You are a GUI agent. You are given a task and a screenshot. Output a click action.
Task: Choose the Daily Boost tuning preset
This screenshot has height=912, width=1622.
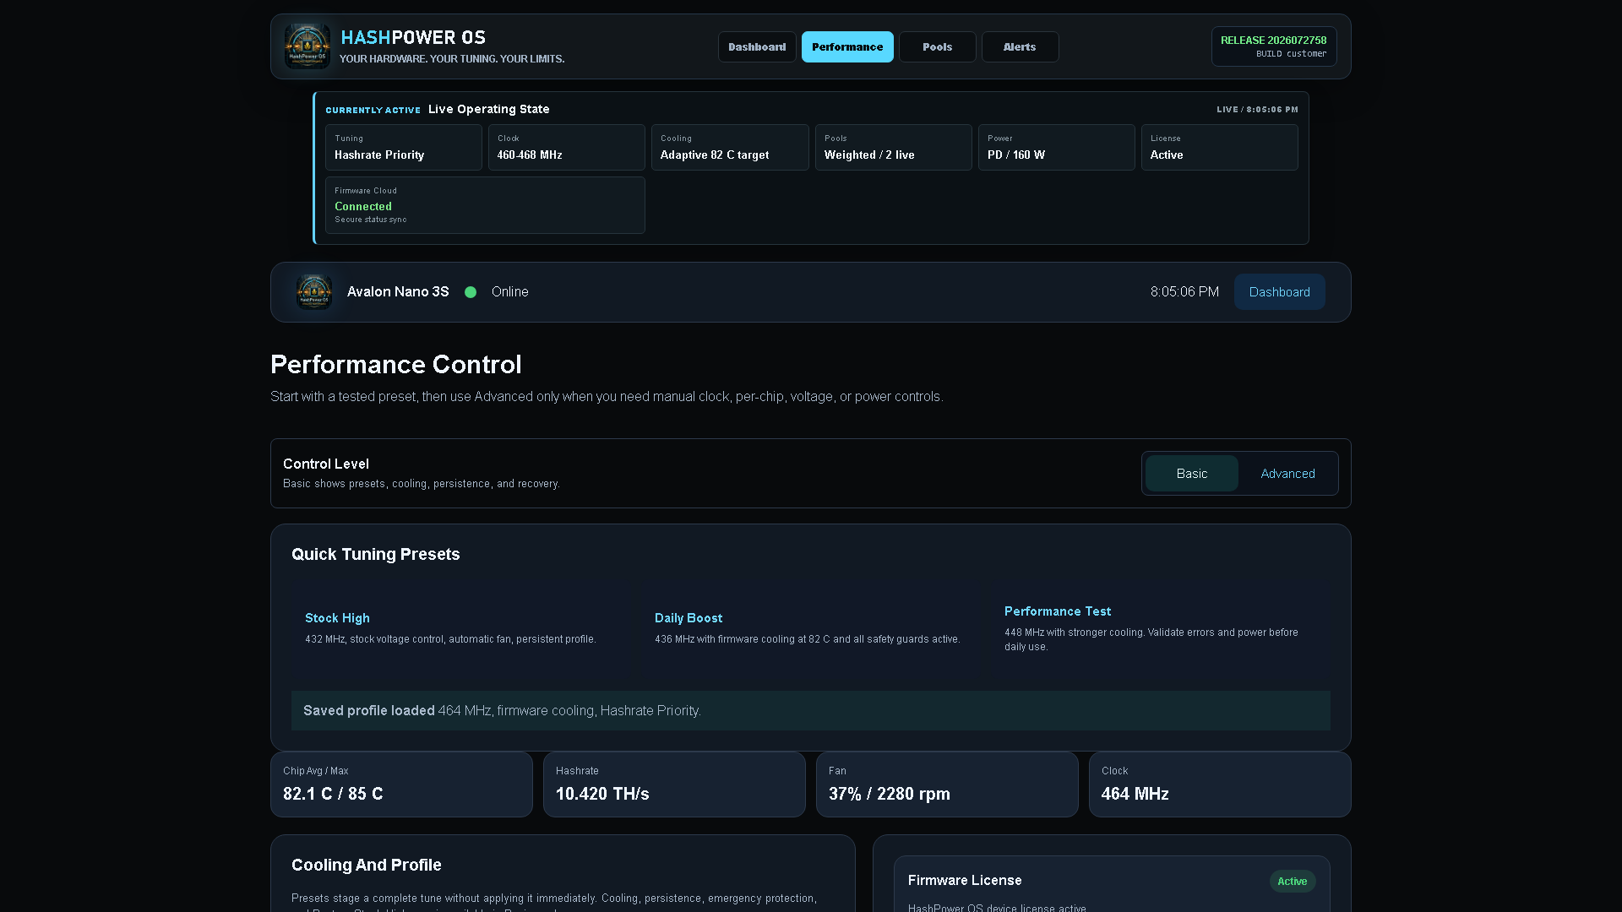[x=810, y=628]
